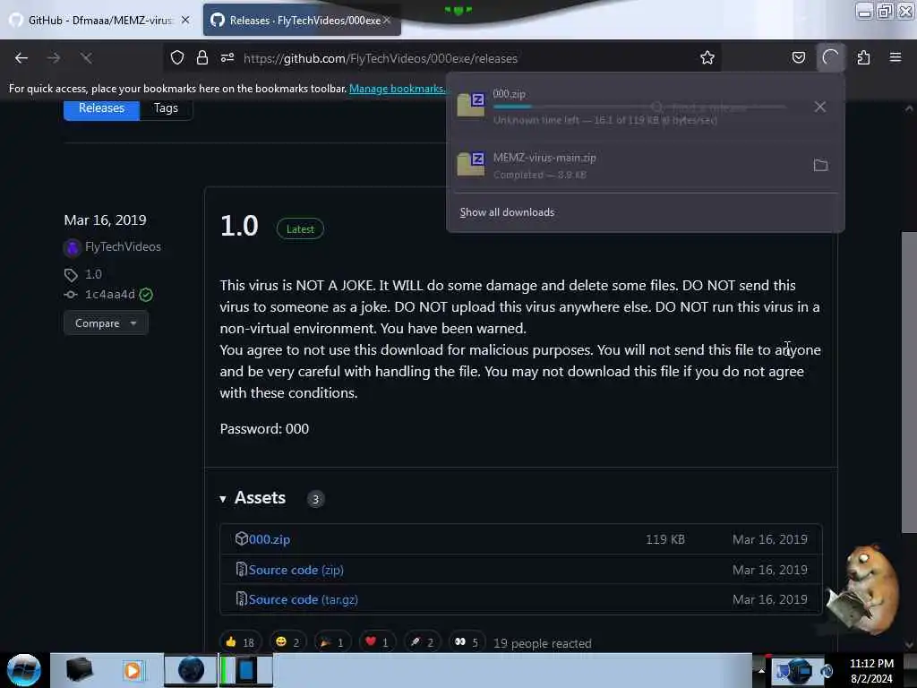Click the Manage bookmarks link

[397, 89]
